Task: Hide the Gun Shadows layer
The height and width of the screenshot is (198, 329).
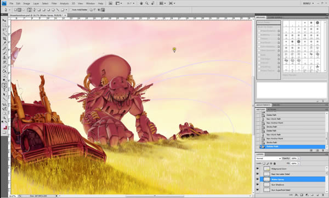Action: [x=258, y=184]
